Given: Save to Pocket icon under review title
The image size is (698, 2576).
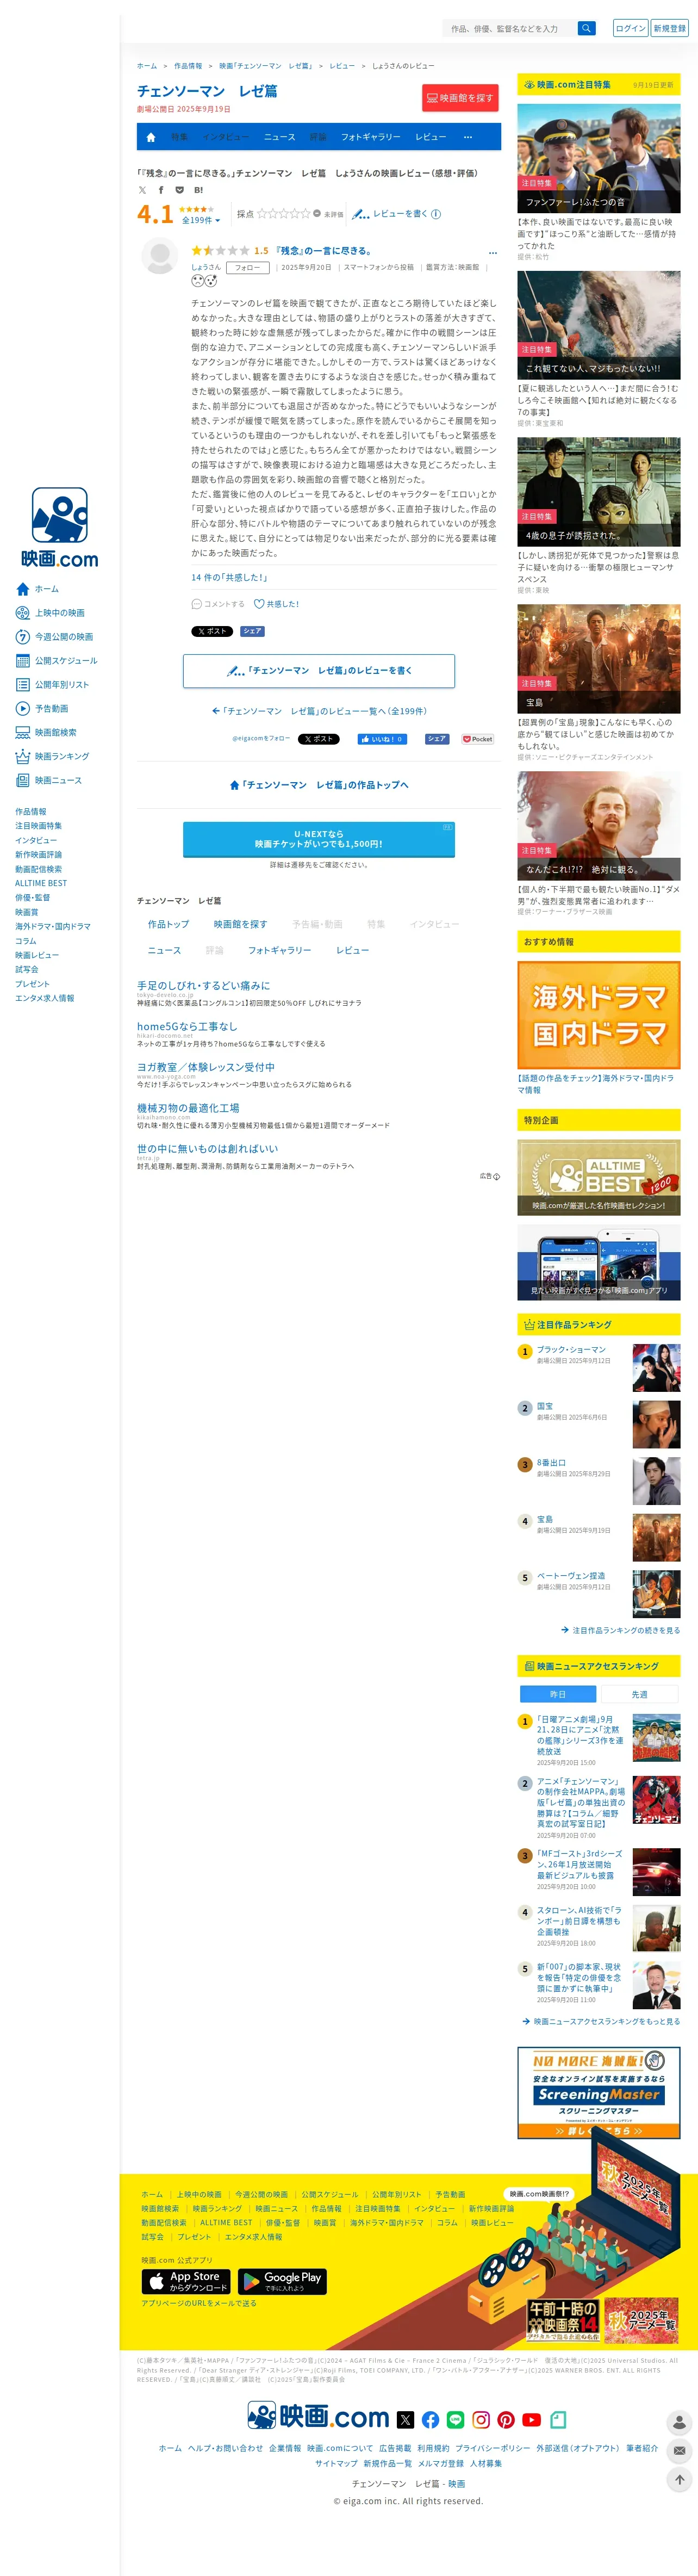Looking at the screenshot, I should [x=180, y=190].
